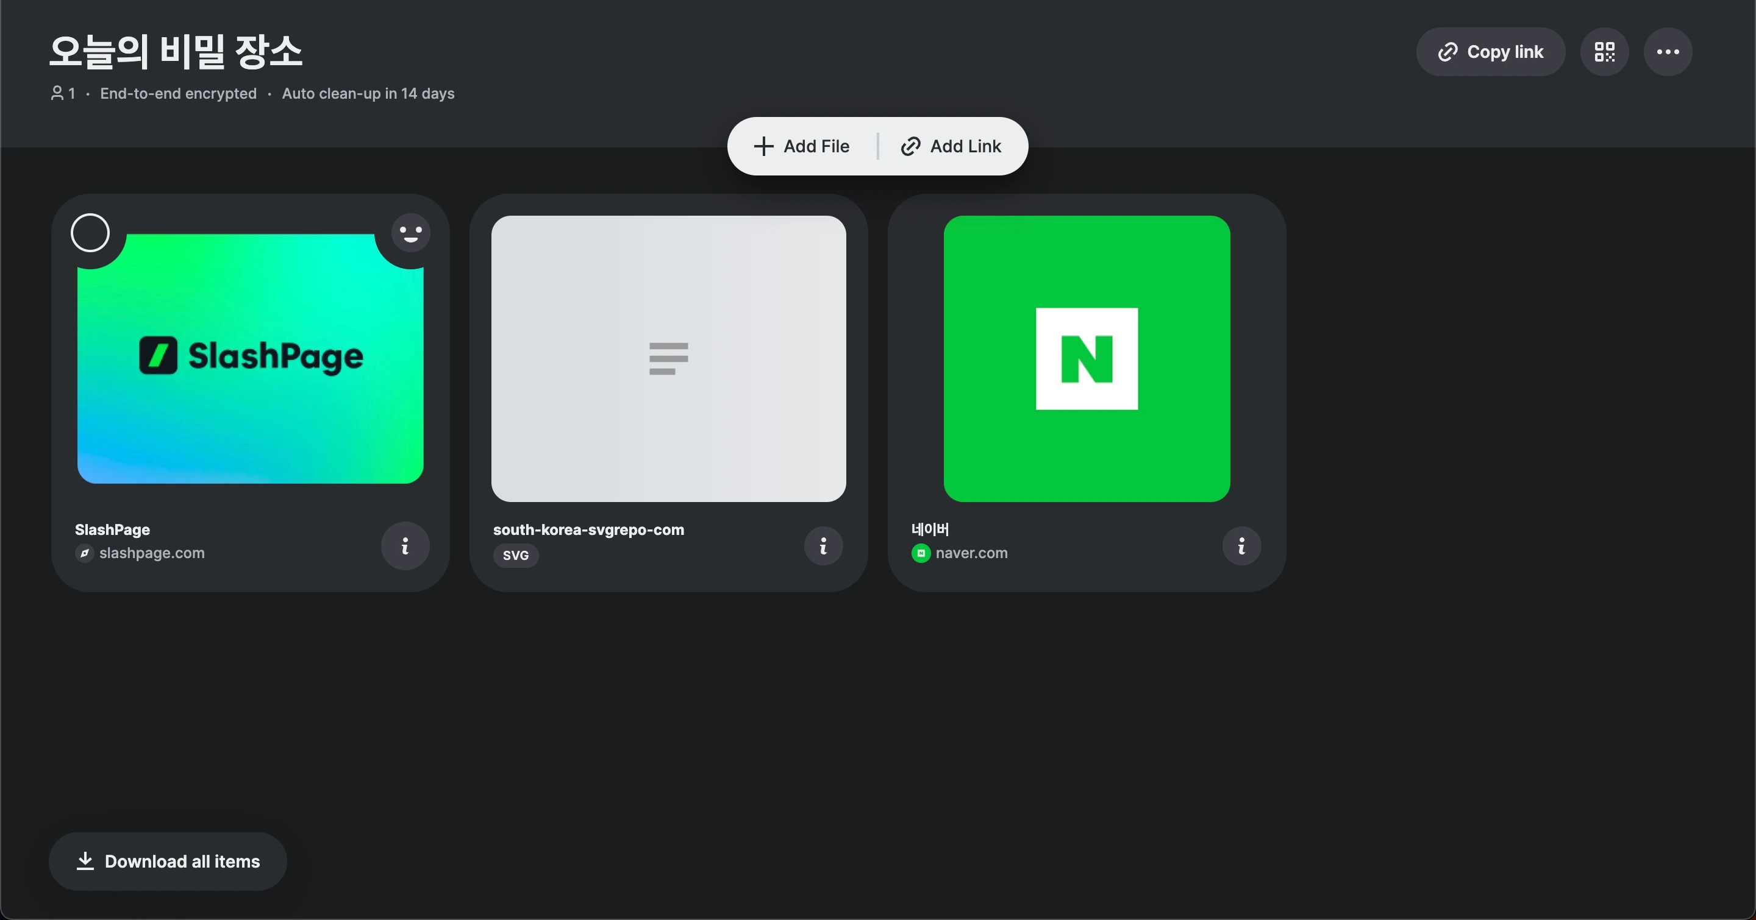Show info for south-korea-svgrepo-com file

point(824,546)
